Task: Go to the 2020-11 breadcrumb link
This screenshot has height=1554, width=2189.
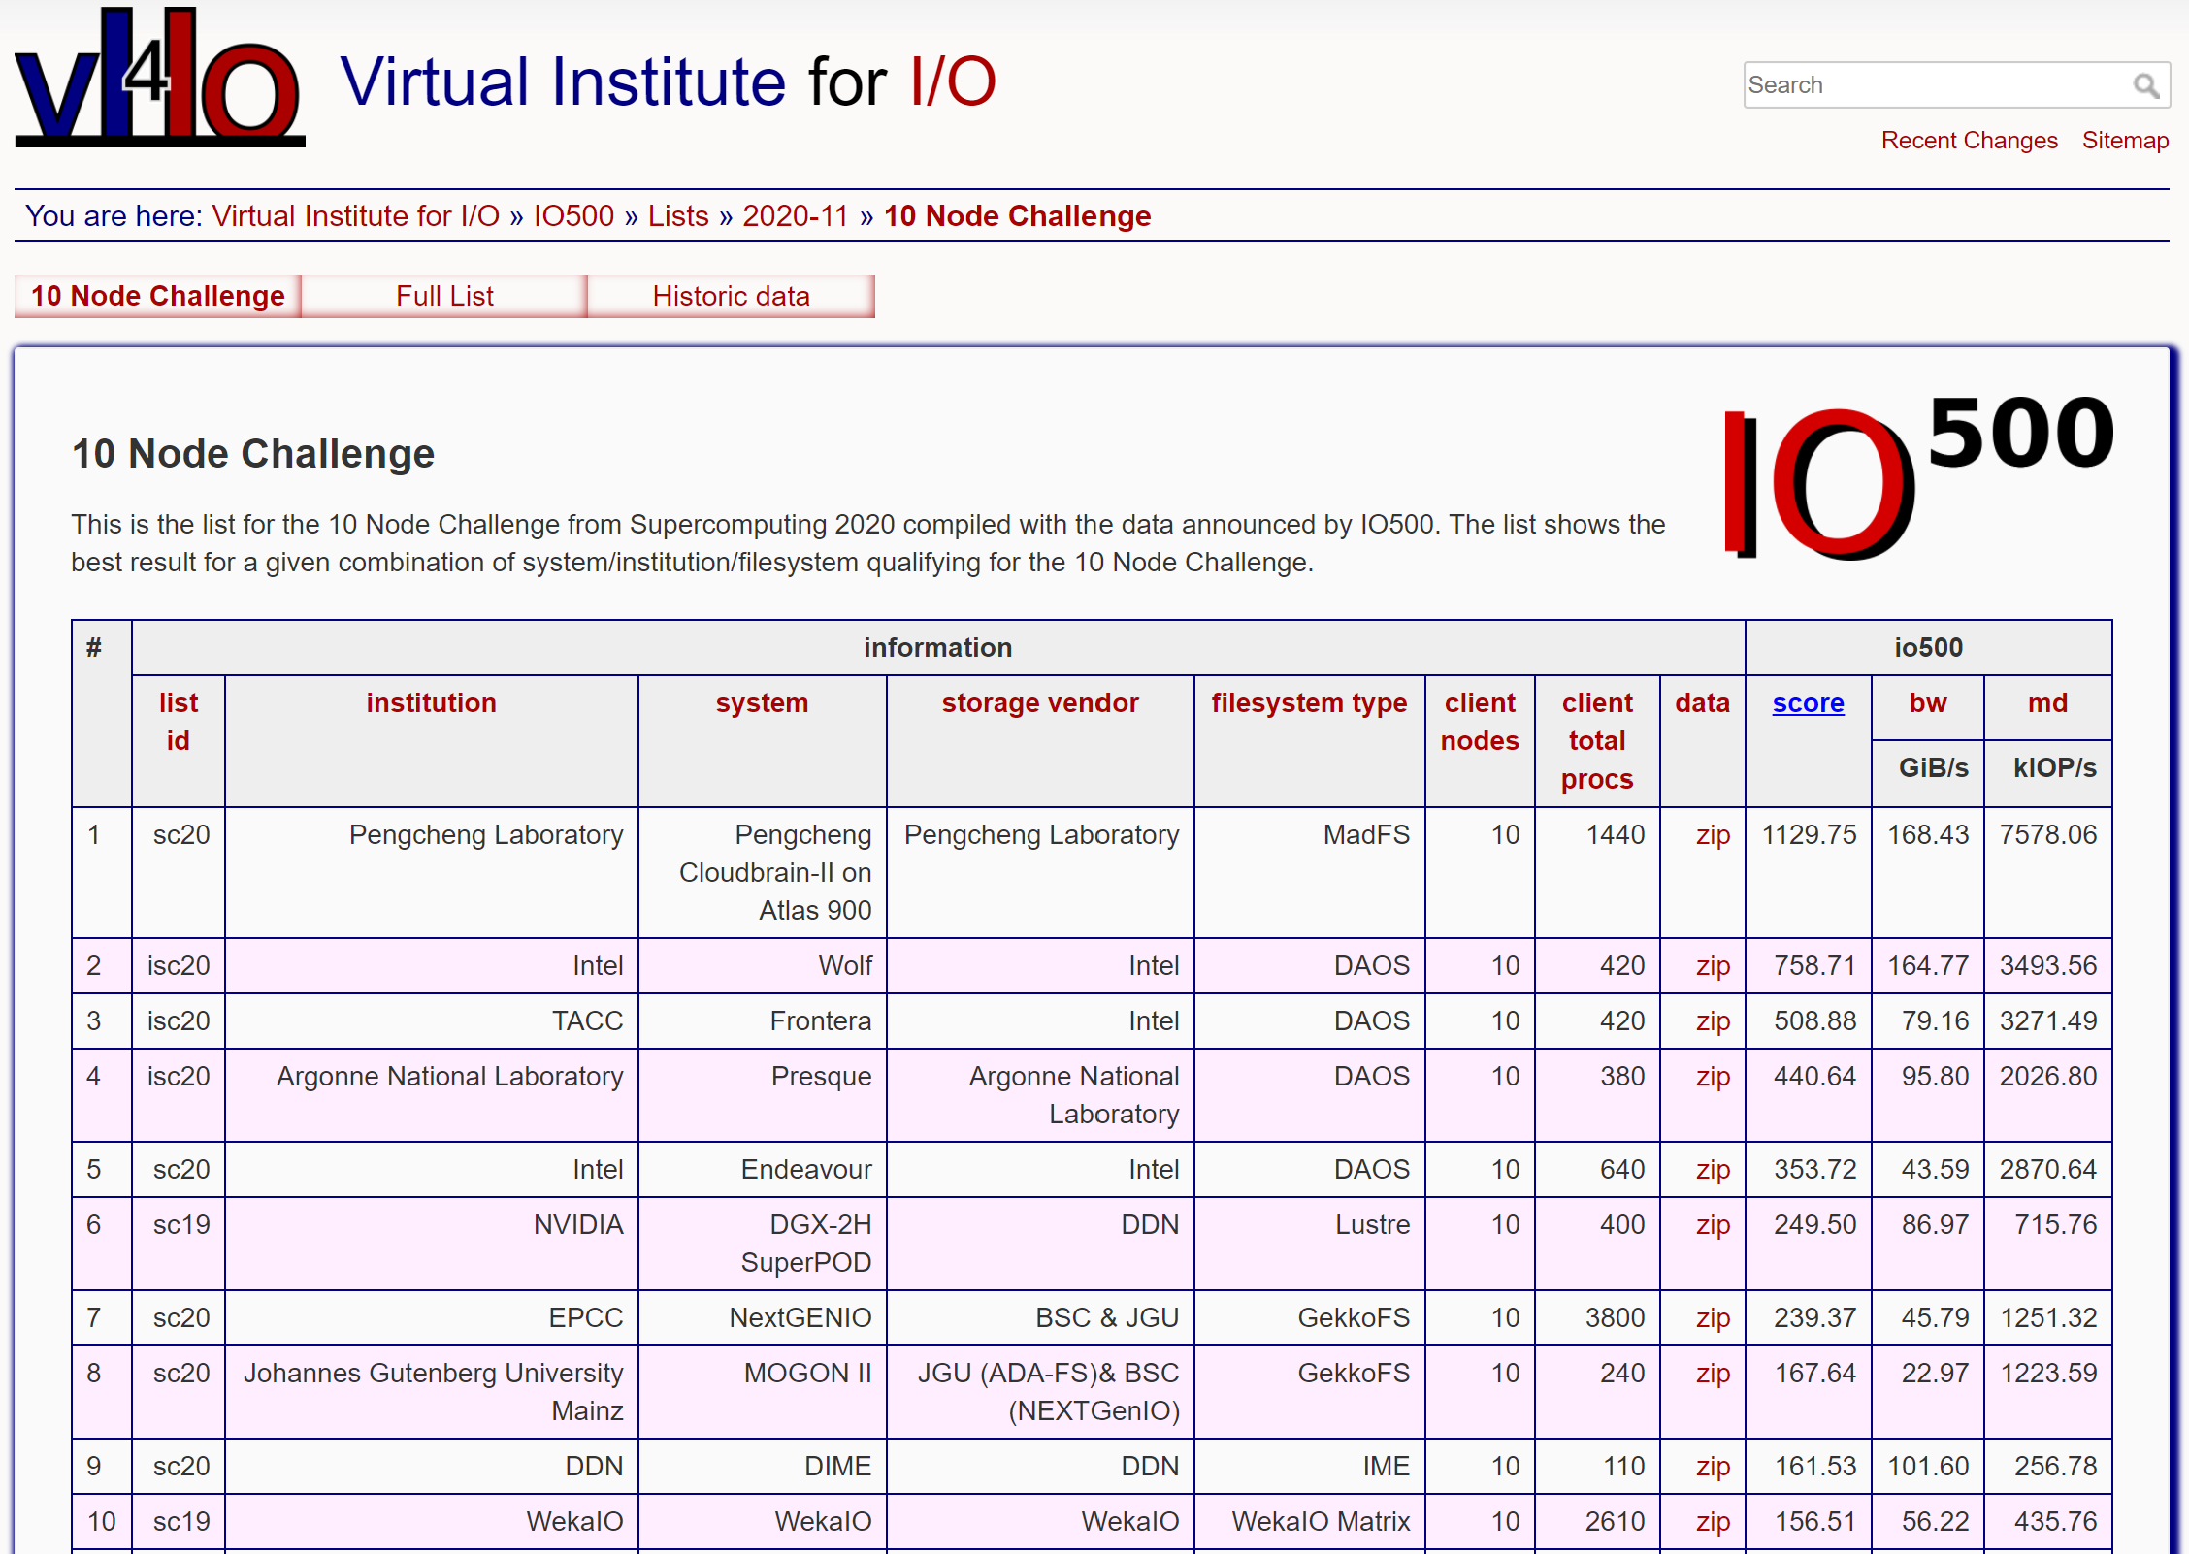Action: point(795,215)
